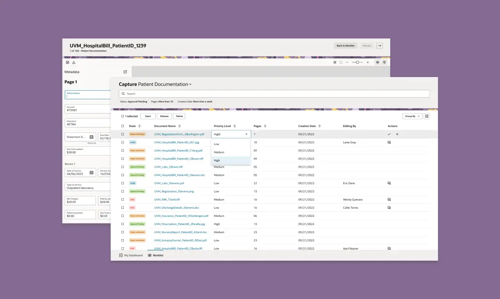Toggle the select-all checkbox in the table header

123,126
